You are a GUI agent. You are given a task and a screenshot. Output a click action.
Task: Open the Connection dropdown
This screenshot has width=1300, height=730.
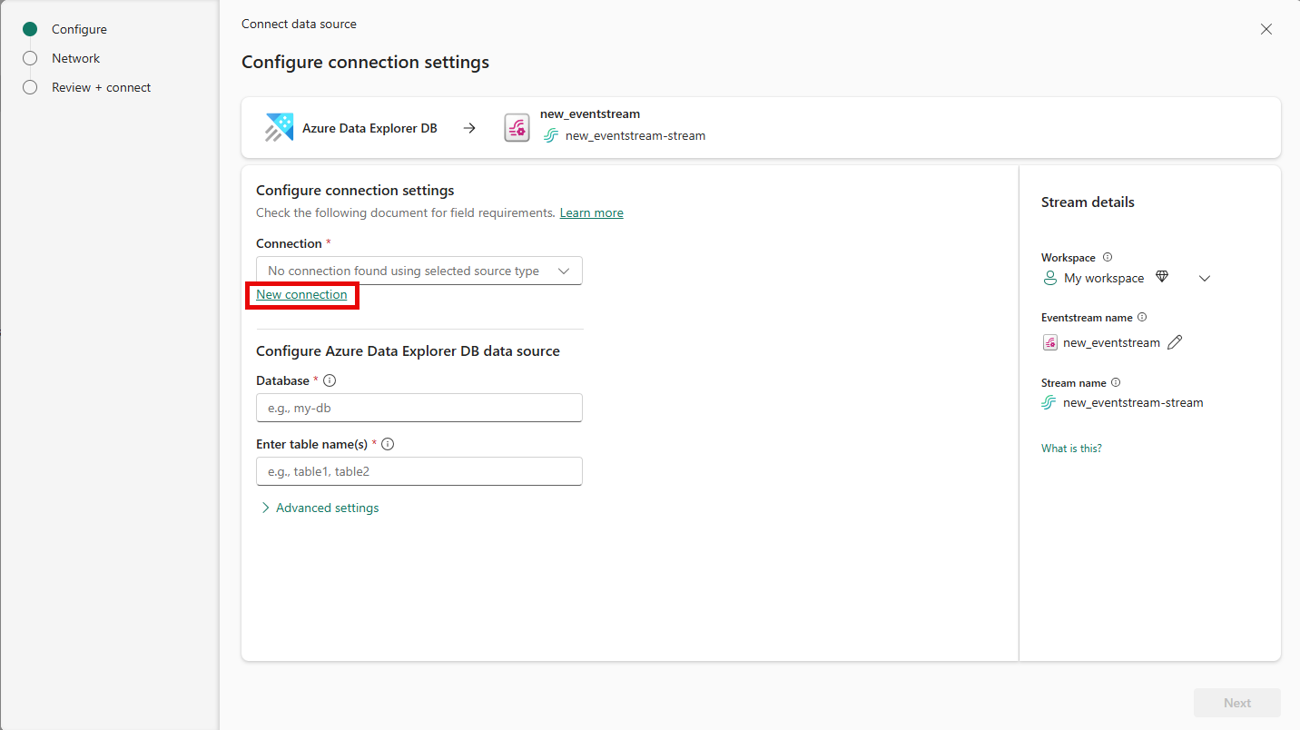[x=419, y=271]
